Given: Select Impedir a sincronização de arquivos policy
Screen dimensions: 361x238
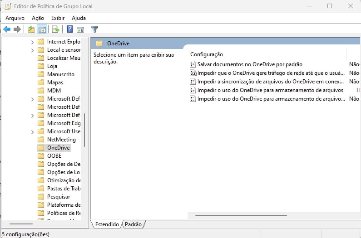Looking at the screenshot, I should coord(271,82).
